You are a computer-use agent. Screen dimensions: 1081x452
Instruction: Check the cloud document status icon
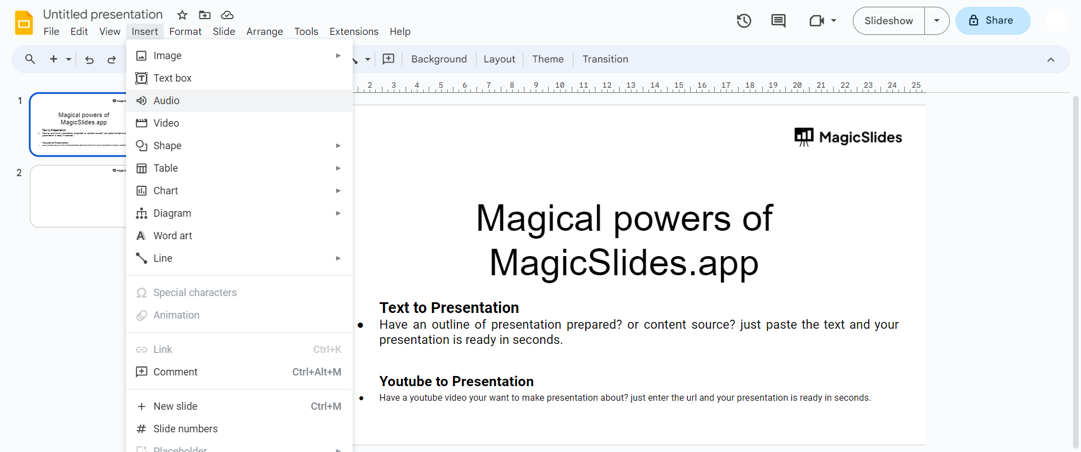pyautogui.click(x=227, y=15)
